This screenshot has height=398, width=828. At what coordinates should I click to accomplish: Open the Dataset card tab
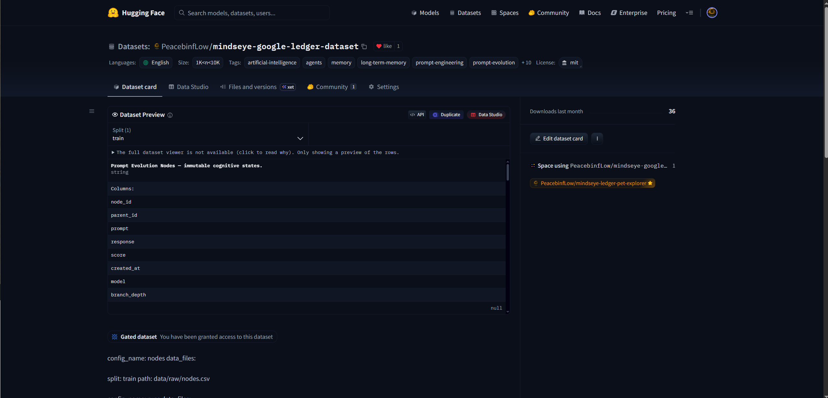[135, 87]
